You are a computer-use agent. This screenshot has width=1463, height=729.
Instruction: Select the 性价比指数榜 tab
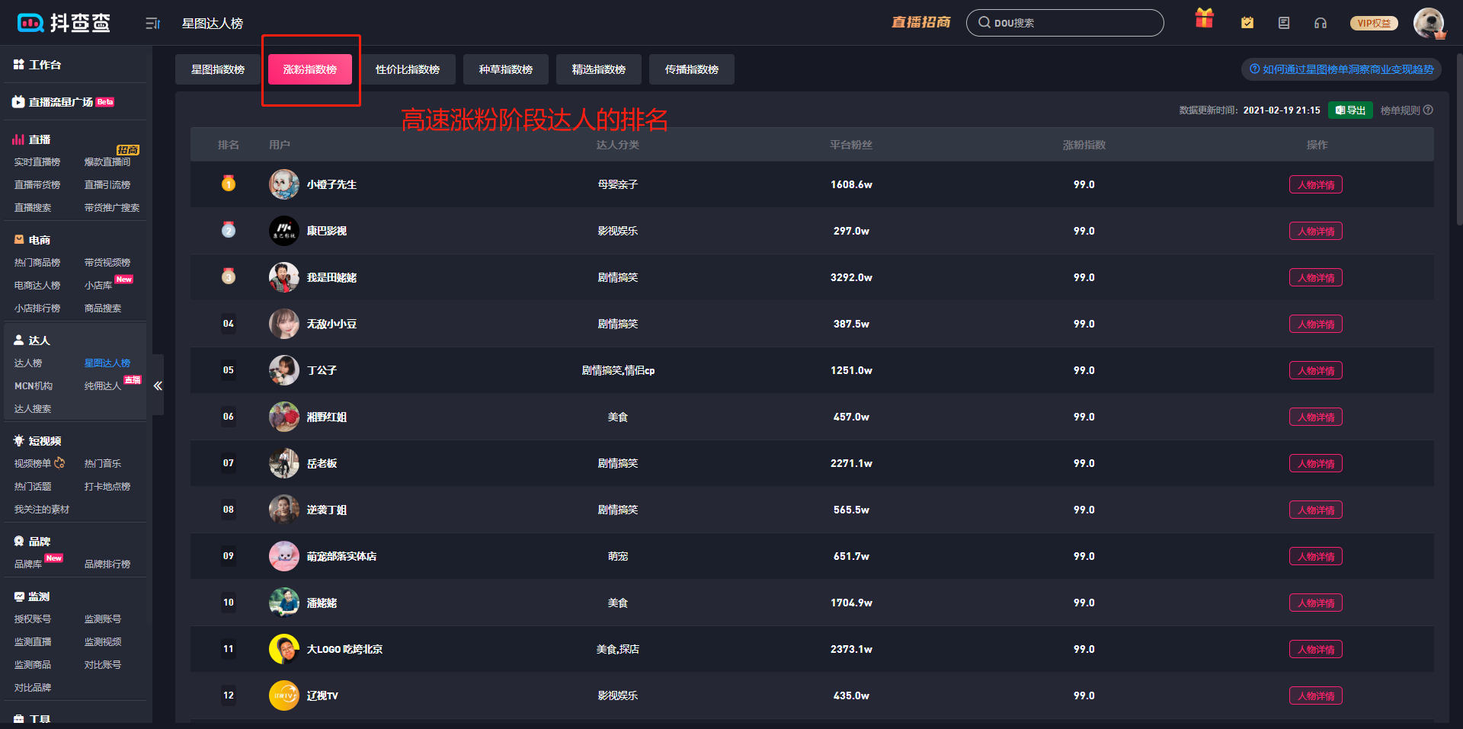408,69
